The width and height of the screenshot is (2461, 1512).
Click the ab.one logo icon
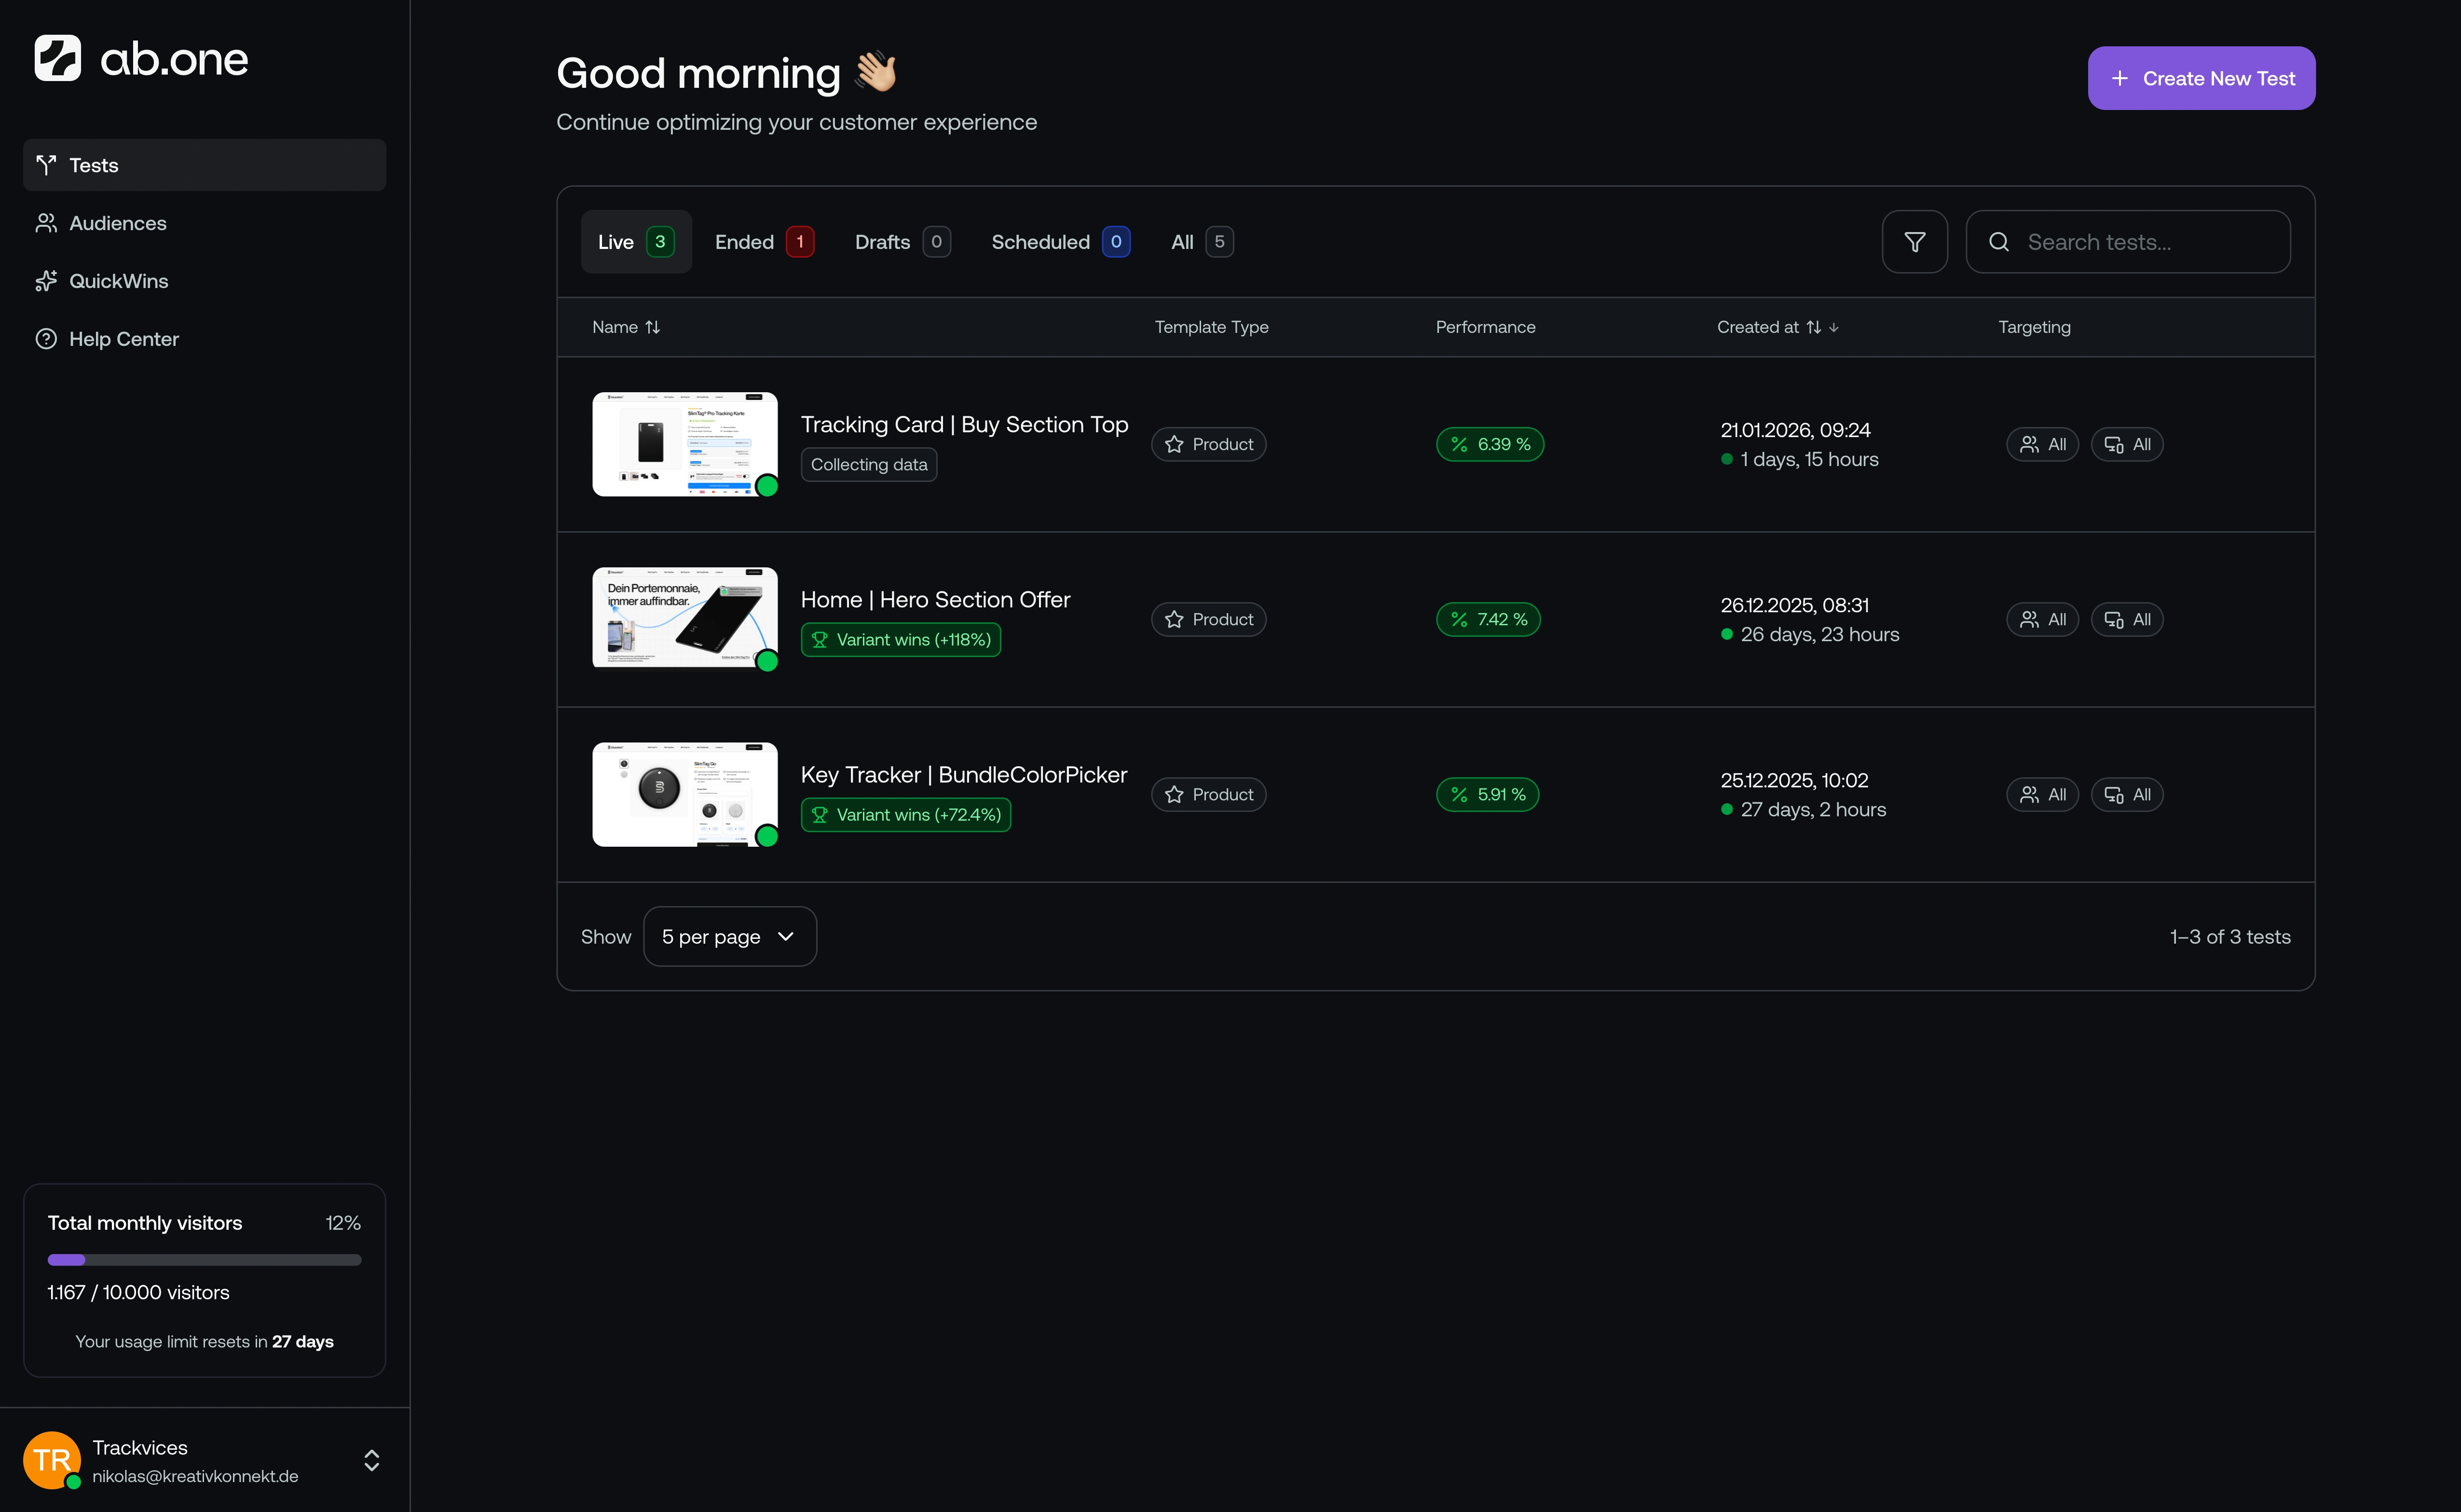[57, 57]
